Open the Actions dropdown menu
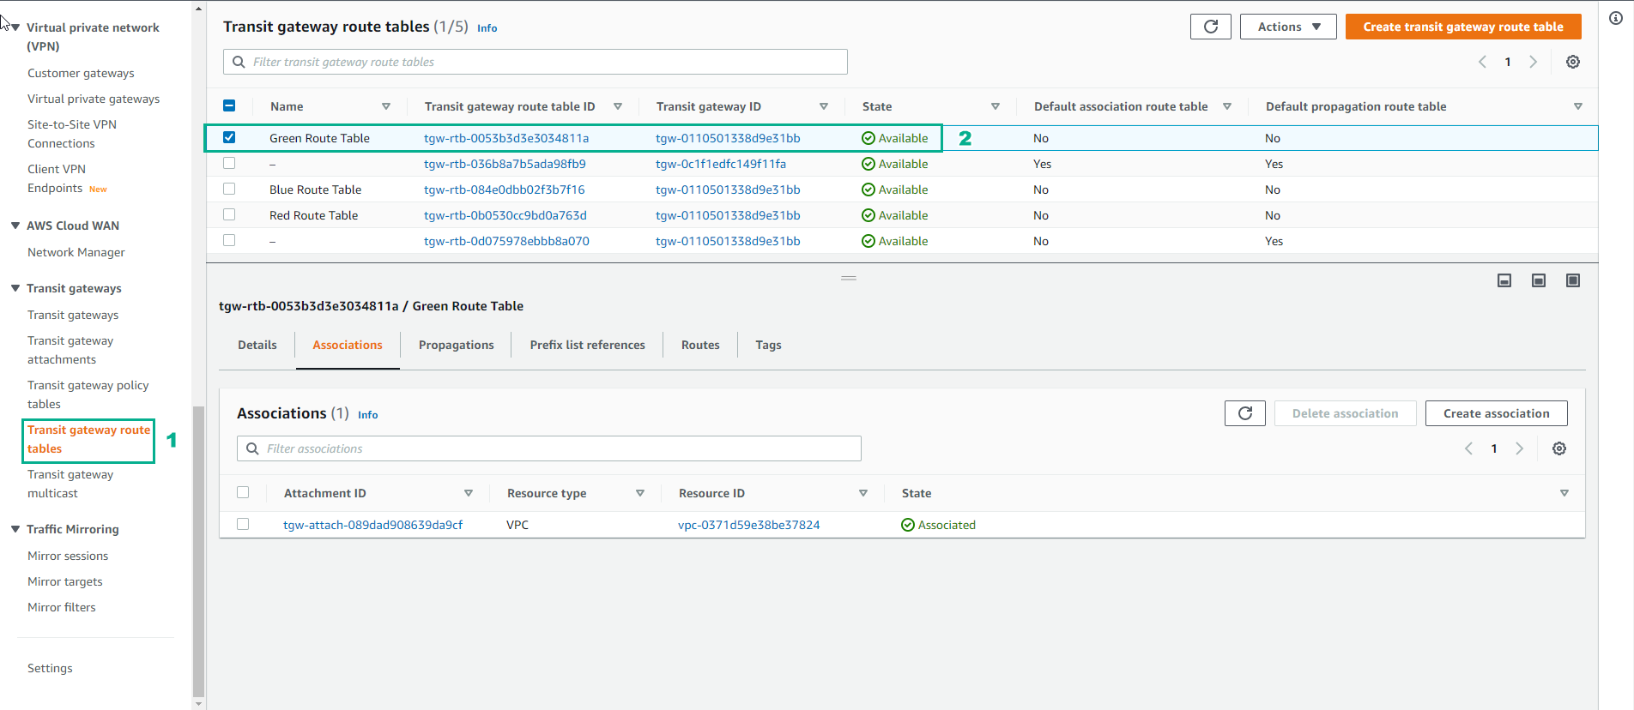 (1288, 27)
